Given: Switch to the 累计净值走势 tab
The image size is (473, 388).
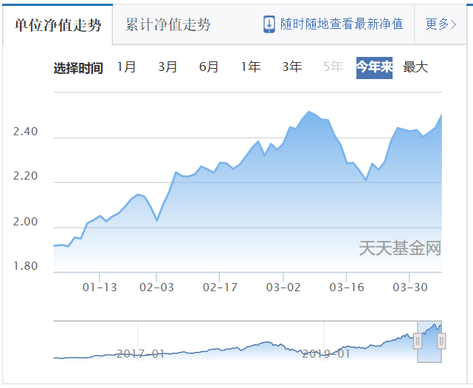Looking at the screenshot, I should point(168,24).
